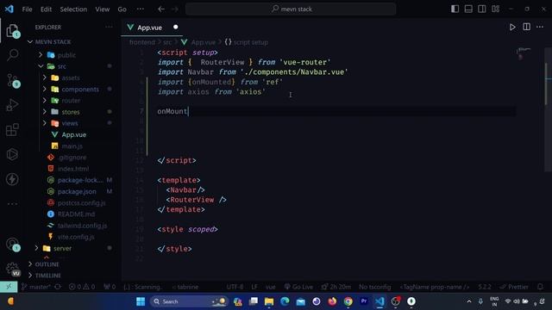This screenshot has width=552, height=310.
Task: Toggle the Primary Side Bar visibility
Action: click(455, 9)
